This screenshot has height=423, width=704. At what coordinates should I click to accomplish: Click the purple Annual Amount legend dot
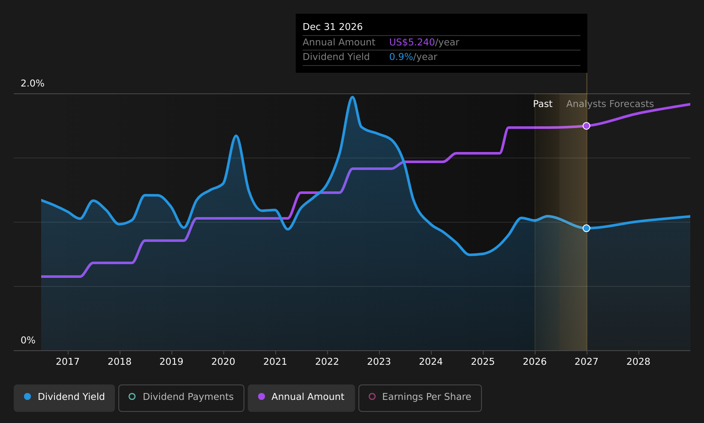[262, 396]
